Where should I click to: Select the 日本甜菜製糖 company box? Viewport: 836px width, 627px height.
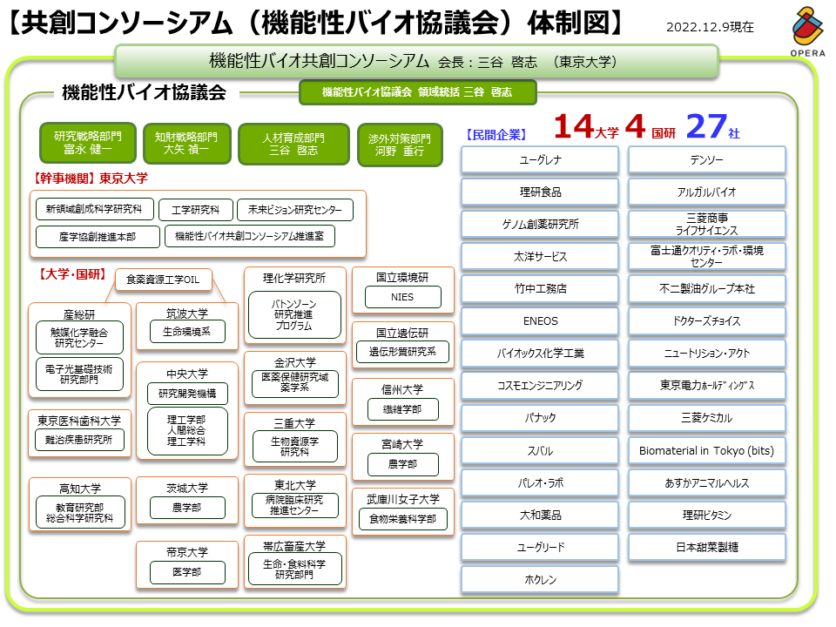point(707,547)
